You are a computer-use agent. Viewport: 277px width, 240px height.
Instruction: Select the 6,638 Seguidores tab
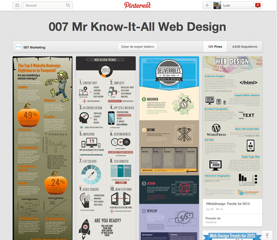pos(245,47)
